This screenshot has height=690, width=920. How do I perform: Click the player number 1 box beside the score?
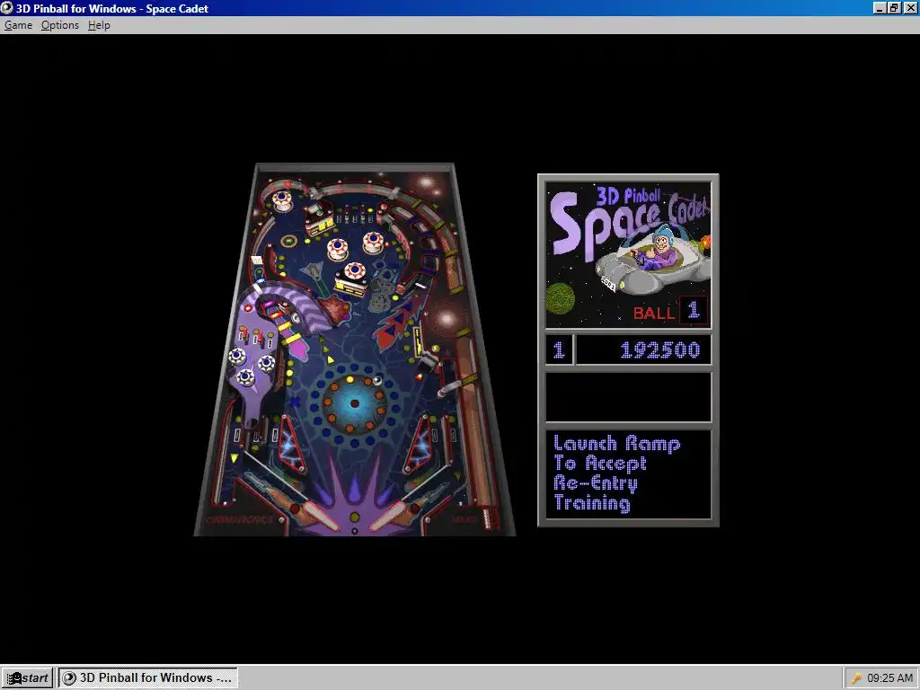point(559,350)
